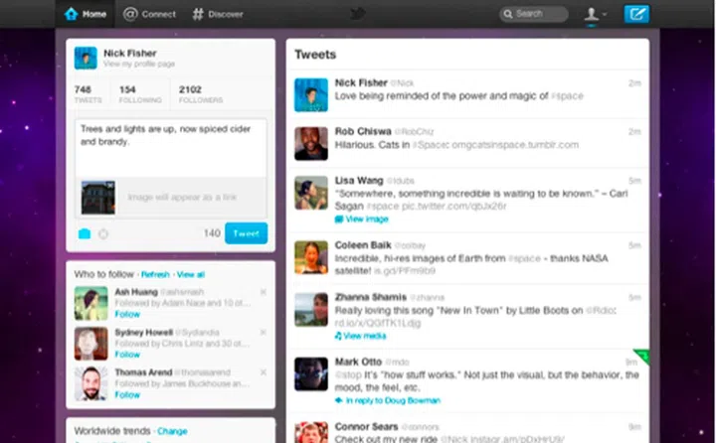
Task: Click In reply to Doug Bowman
Action: 388,400
